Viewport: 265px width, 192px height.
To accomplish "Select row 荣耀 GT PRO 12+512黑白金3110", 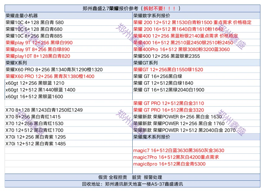I will pos(197,103).
